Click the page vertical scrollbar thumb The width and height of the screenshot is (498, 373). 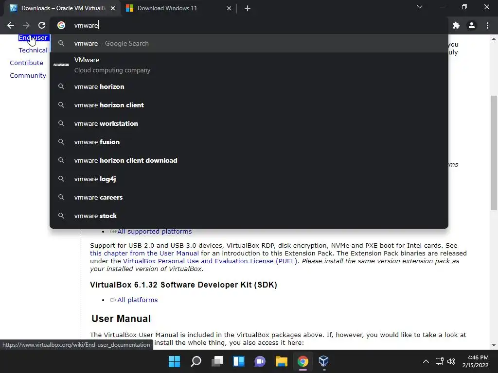click(494, 153)
